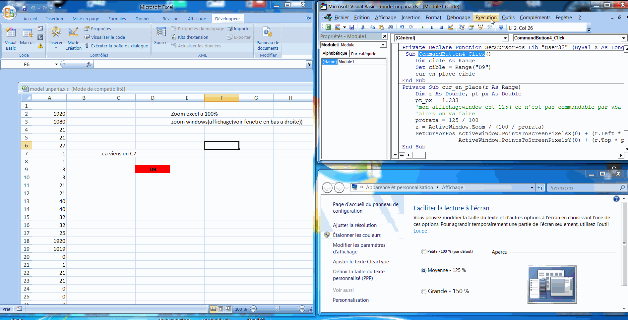This screenshot has height=320, width=628.
Task: Switch to the Formules ribbon tab
Action: (x=117, y=19)
